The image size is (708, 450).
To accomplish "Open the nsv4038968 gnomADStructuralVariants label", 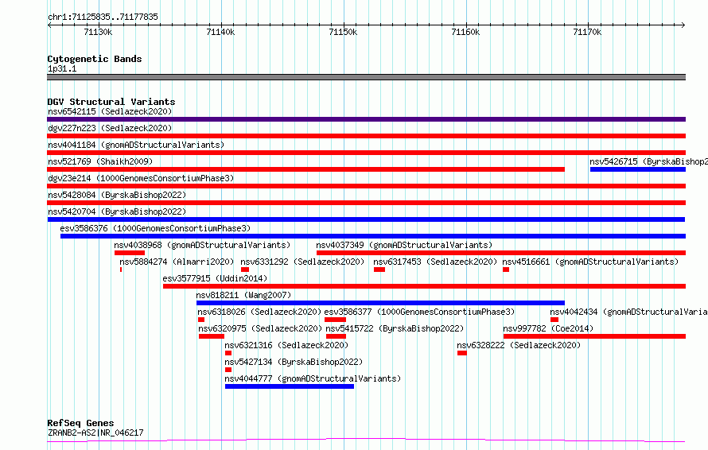I will (x=202, y=245).
